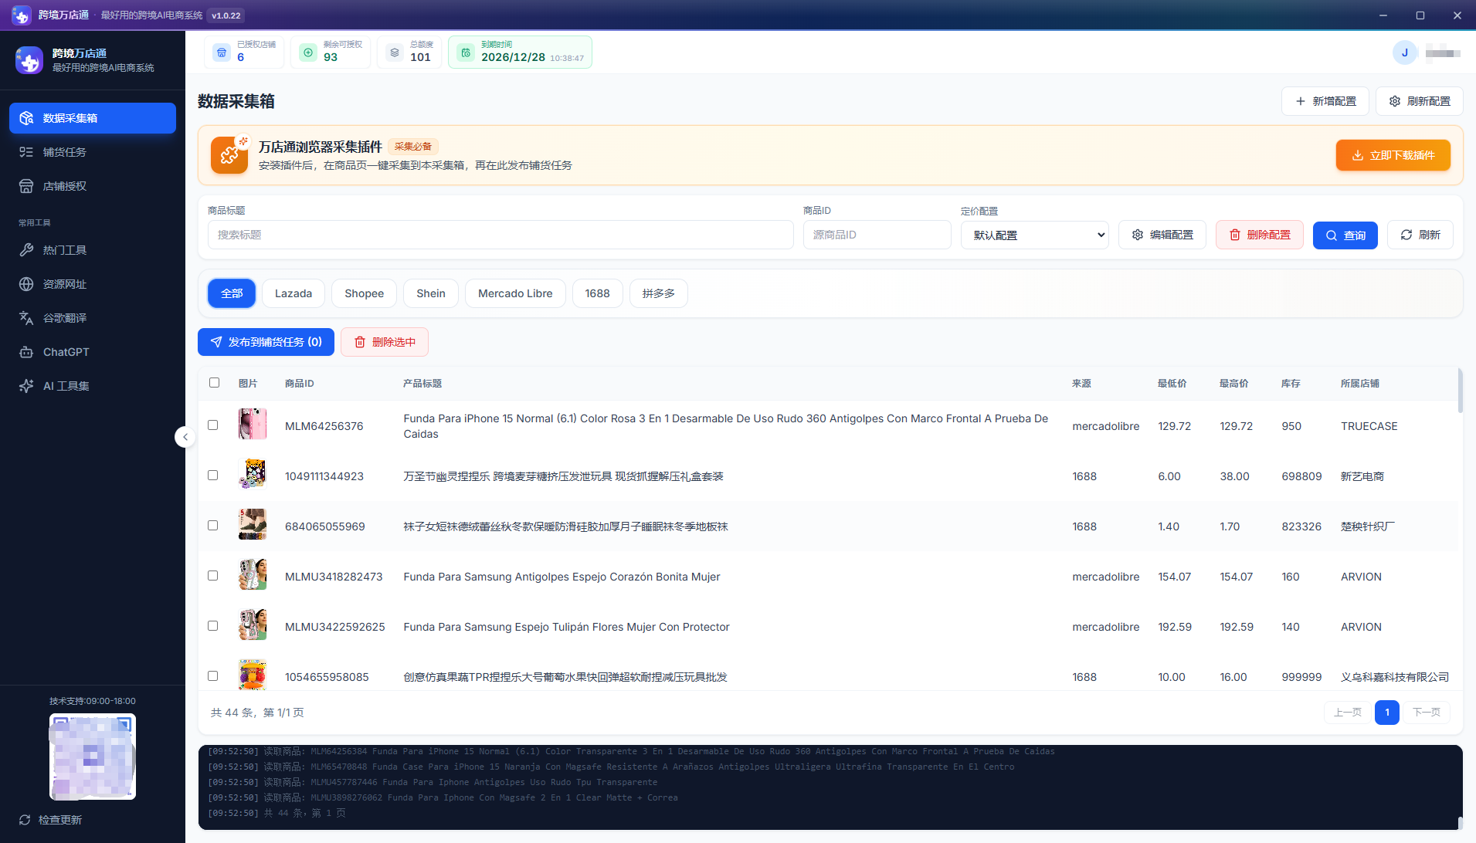Open thumbnail for product 1049111344923
This screenshot has width=1476, height=843.
253,474
